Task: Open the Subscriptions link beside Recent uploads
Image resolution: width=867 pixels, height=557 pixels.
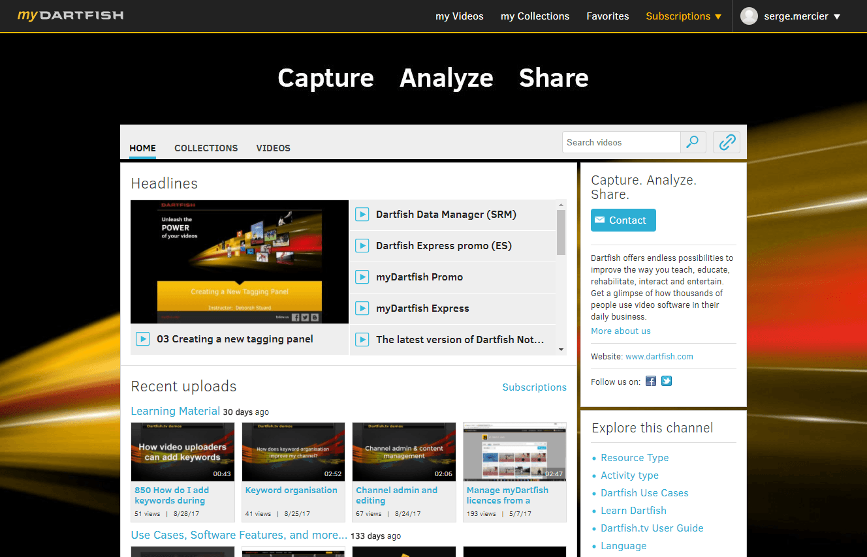Action: point(534,387)
